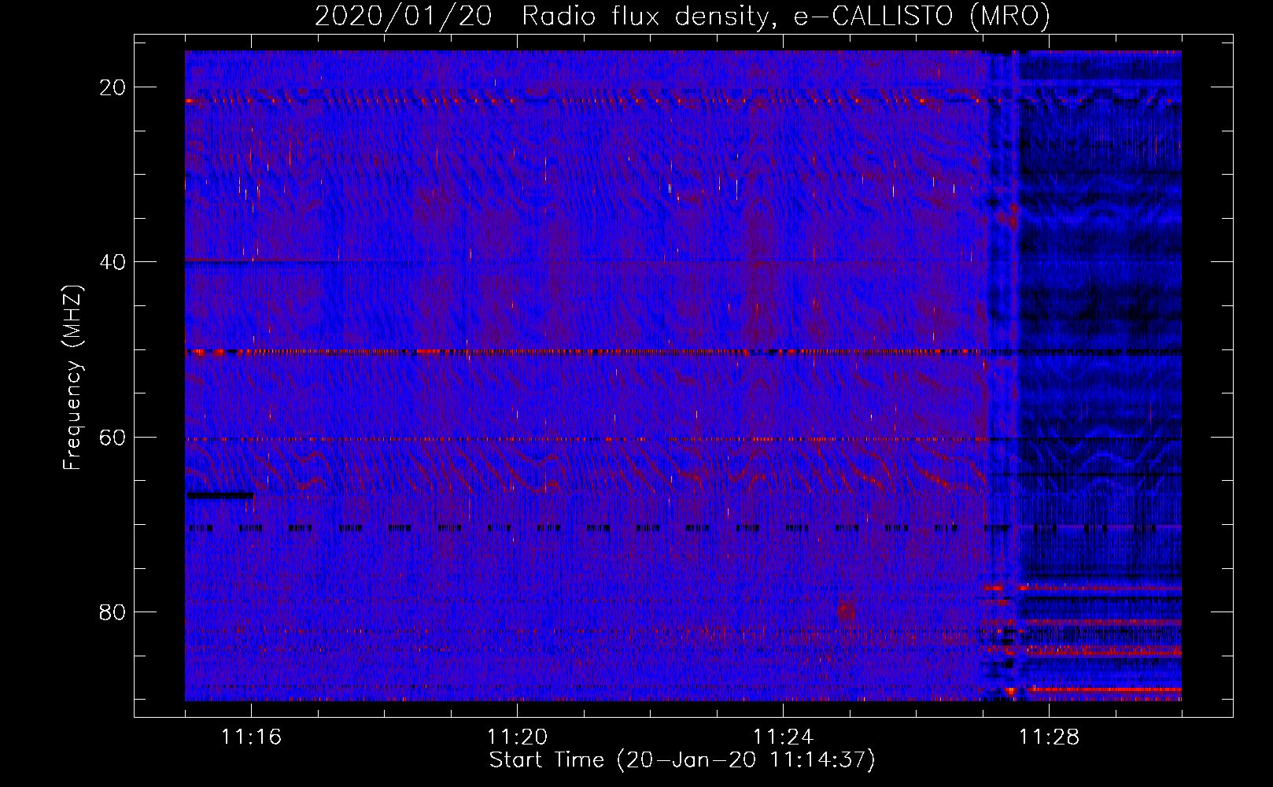
Task: Click the 40 frequency tick label
Action: click(113, 262)
